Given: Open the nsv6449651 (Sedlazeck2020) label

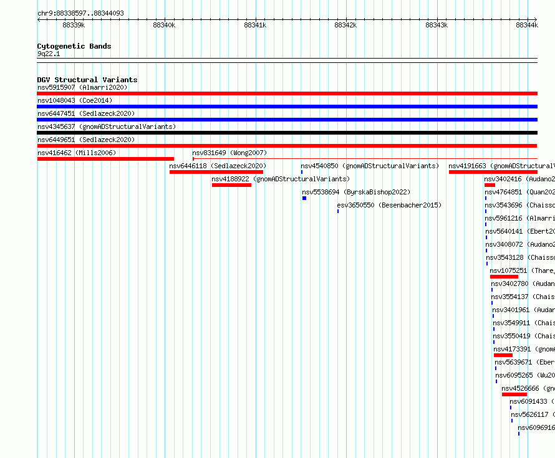Looking at the screenshot, I should (86, 140).
